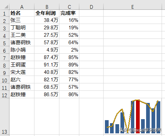Select the 诸葛钢铁 cell in row 5

[x=22, y=43]
